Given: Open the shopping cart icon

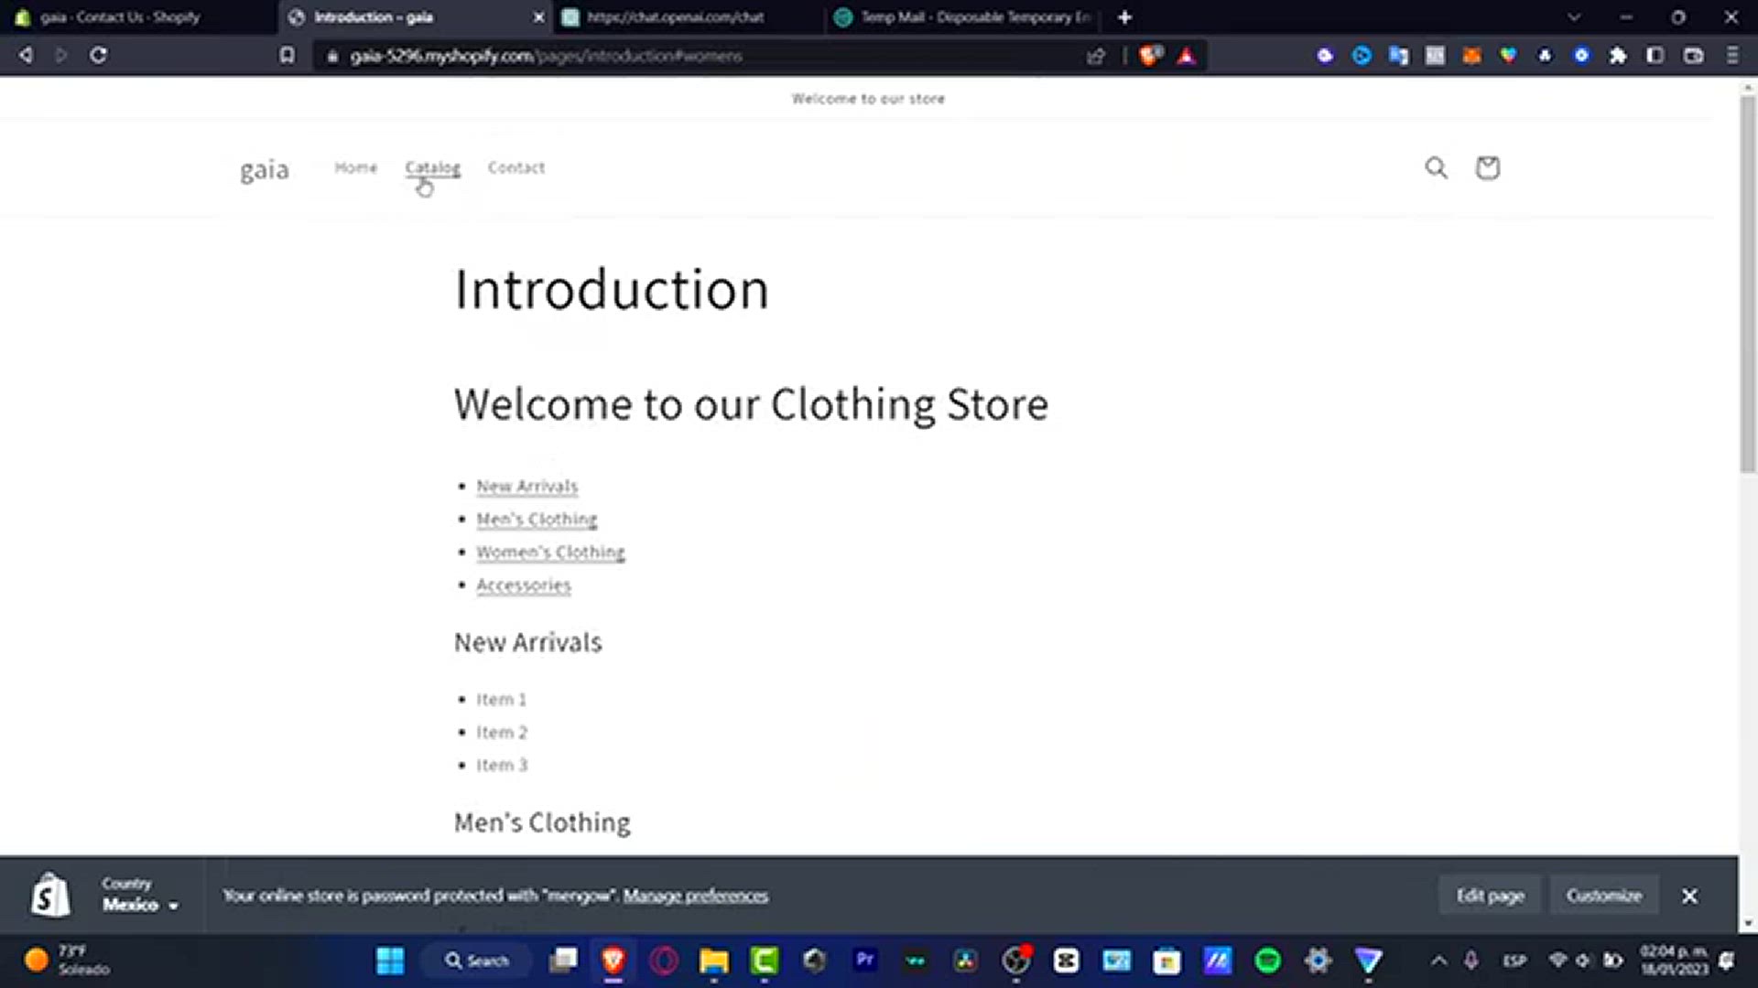Looking at the screenshot, I should [1487, 167].
